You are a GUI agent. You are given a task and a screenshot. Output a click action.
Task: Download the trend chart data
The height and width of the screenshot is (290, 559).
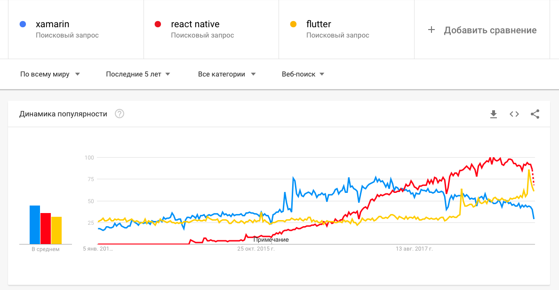494,114
